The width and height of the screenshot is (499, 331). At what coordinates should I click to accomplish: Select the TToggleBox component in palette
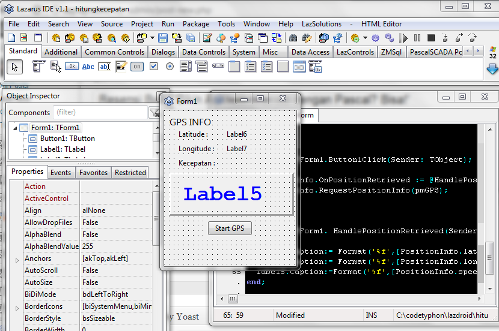tap(137, 67)
